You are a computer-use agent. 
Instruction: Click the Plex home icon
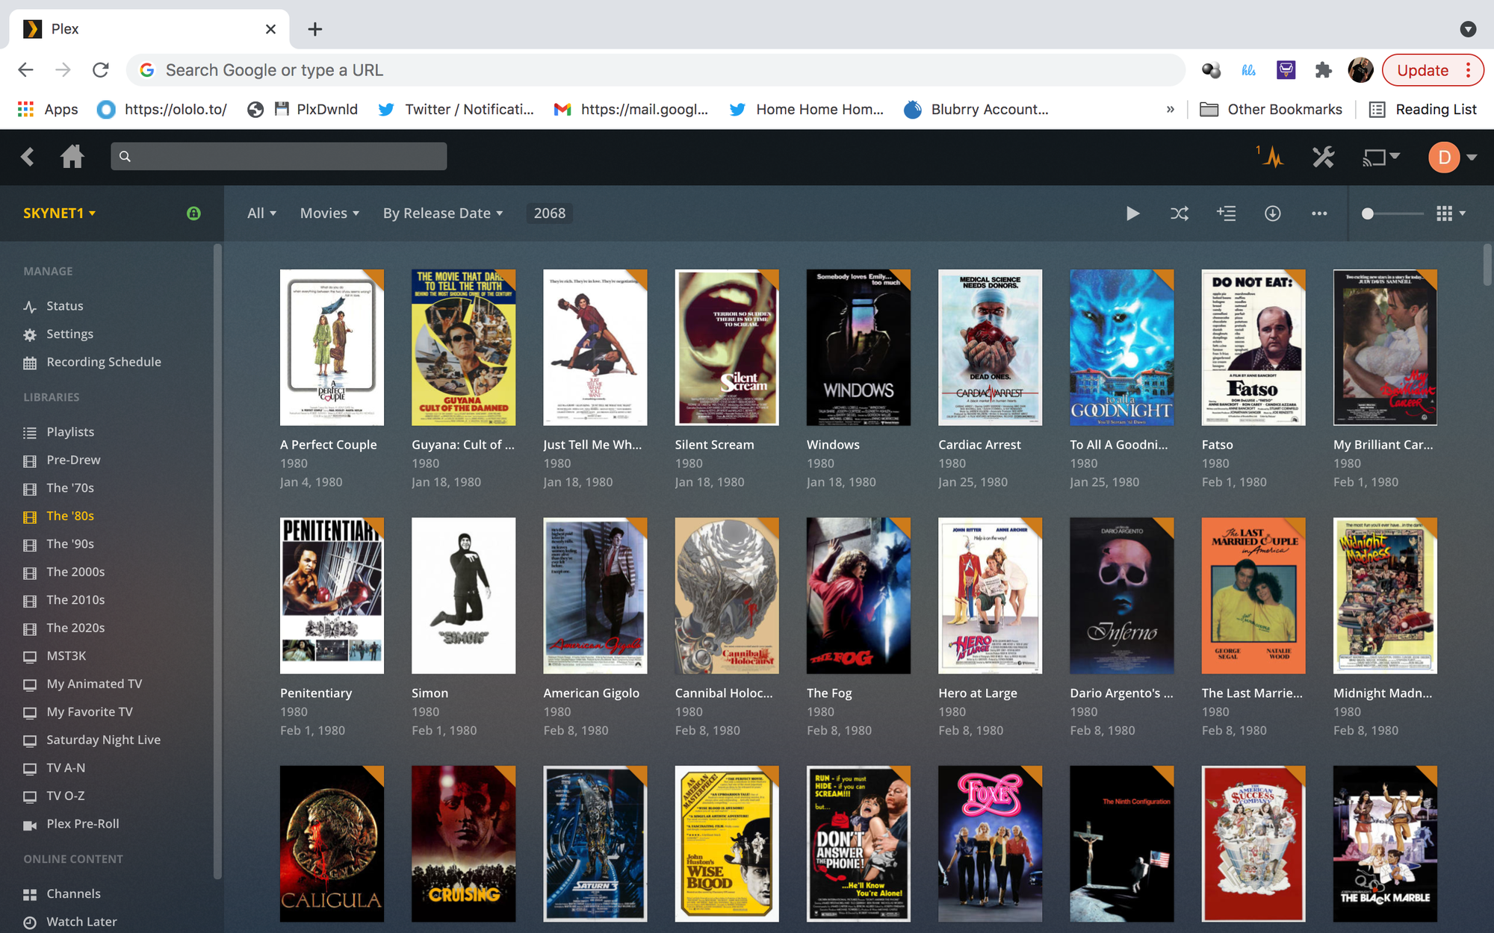click(x=72, y=157)
